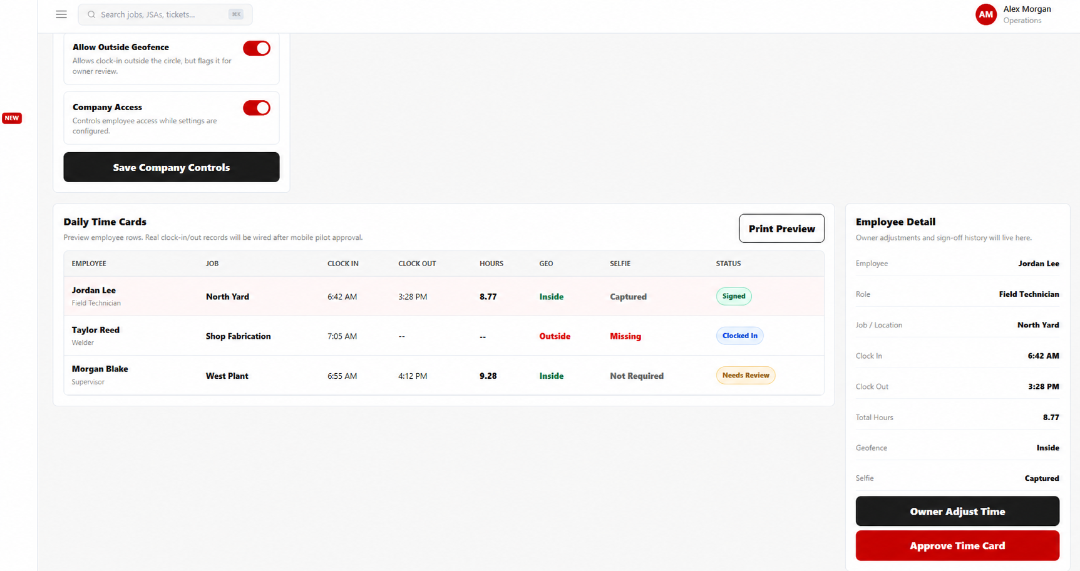Click the red NEW badge
Screen dimensions: 1080x571
(12, 118)
